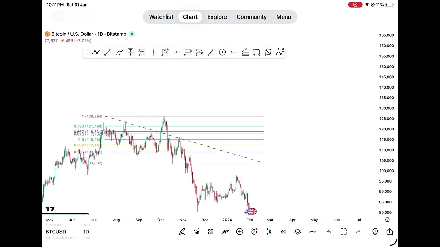Select the vertical line tool
The height and width of the screenshot is (247, 440).
coord(154,52)
